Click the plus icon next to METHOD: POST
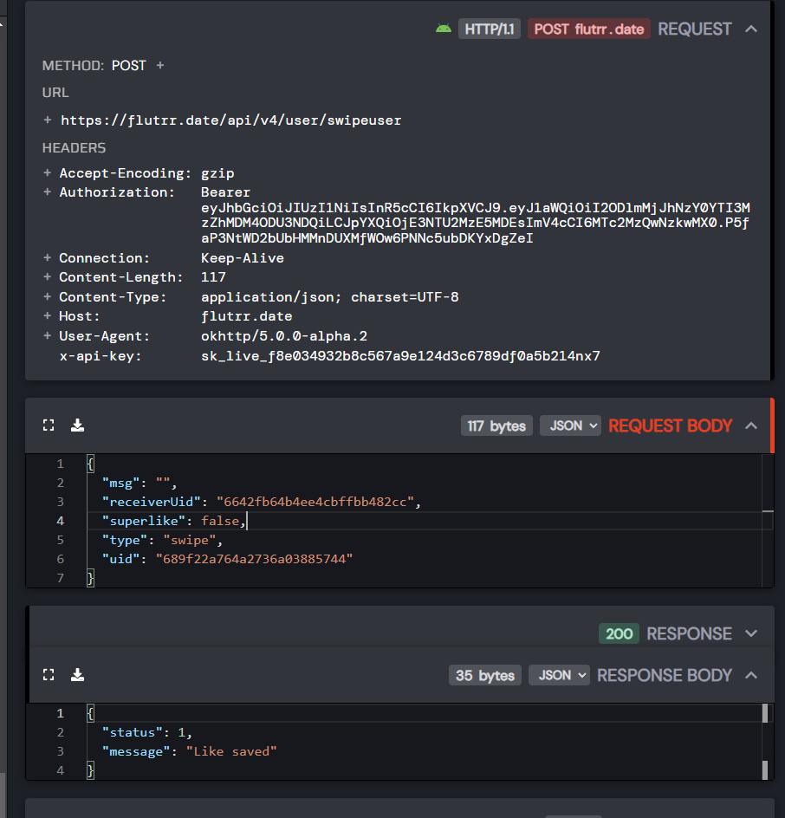Image resolution: width=785 pixels, height=818 pixels. click(160, 65)
